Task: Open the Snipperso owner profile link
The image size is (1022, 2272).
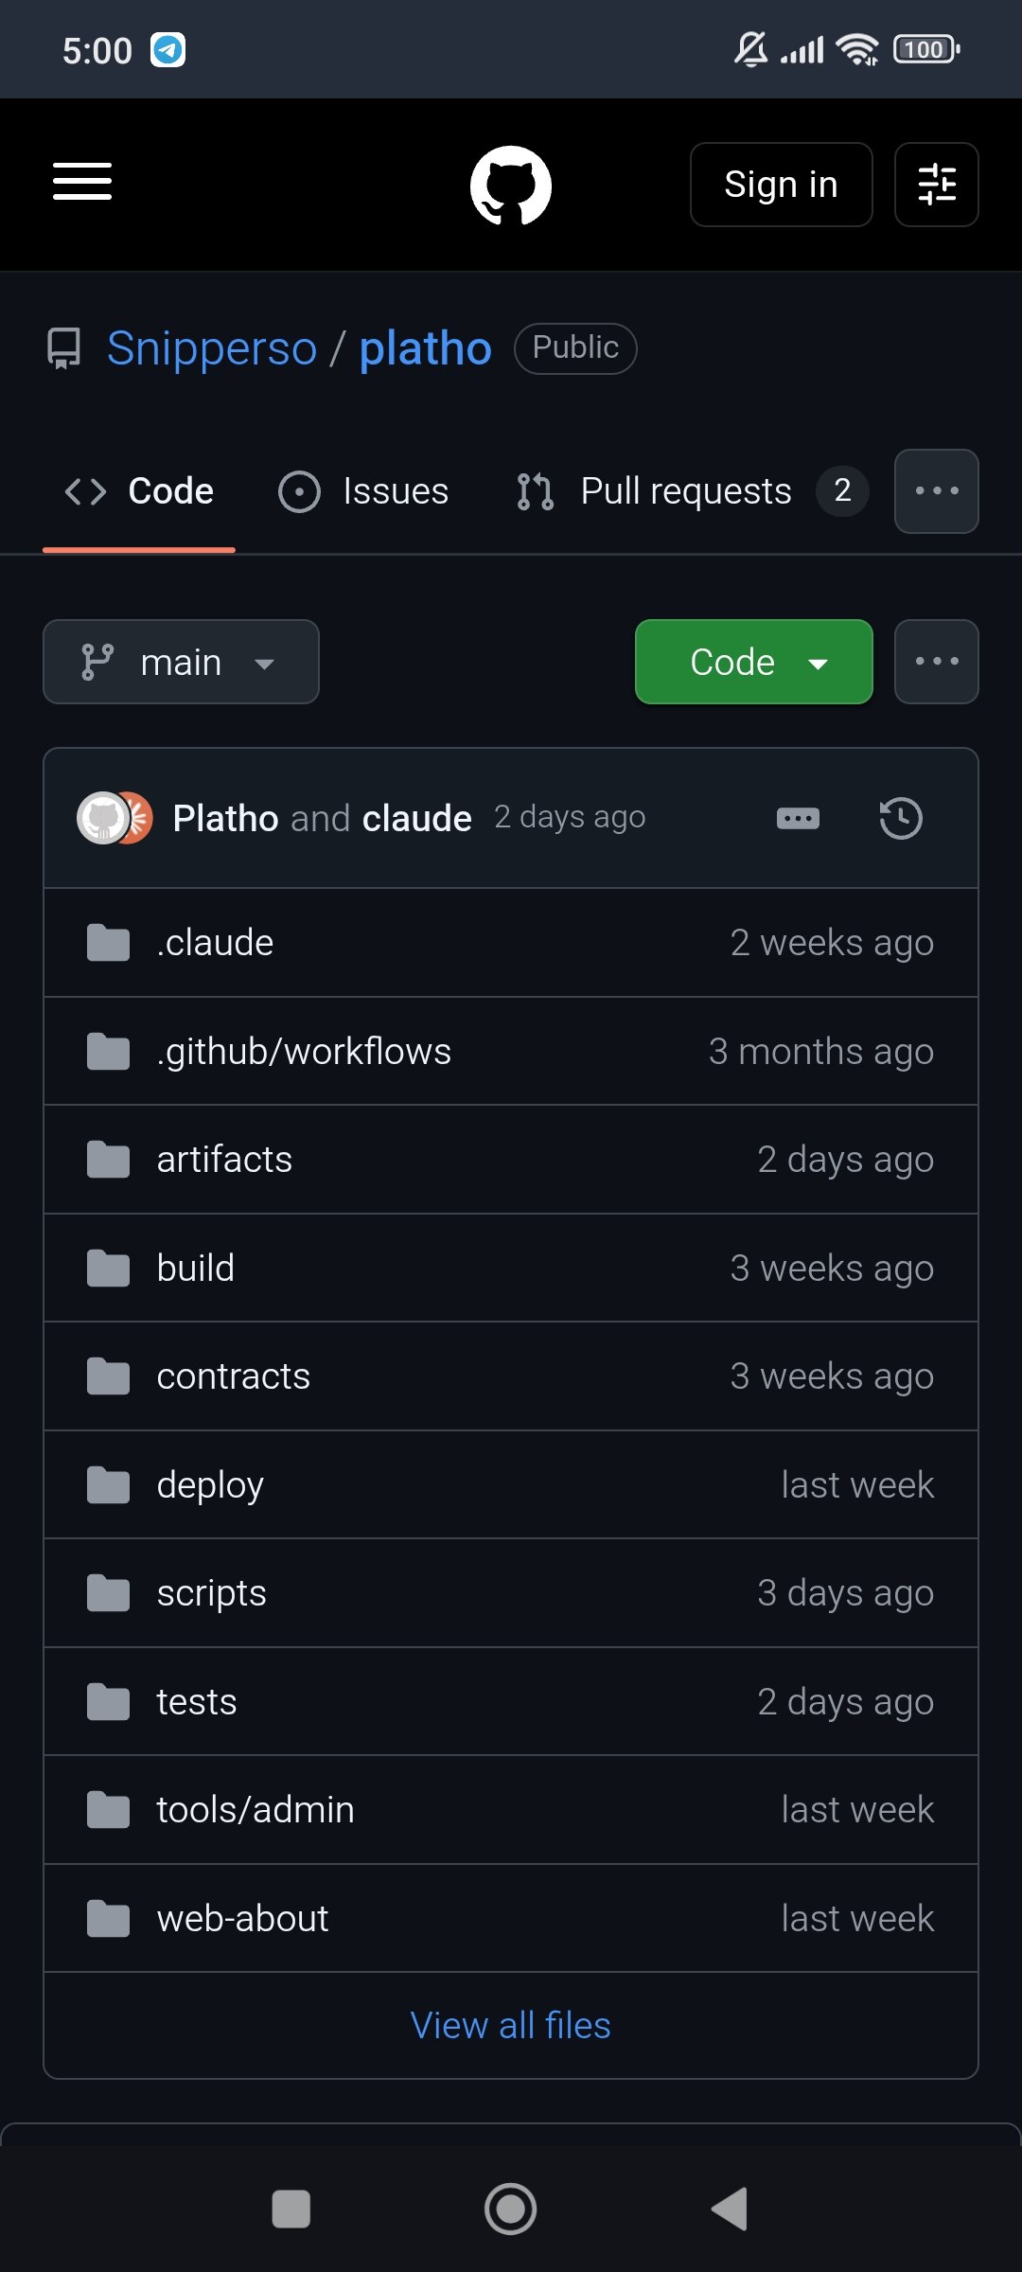Action: (x=212, y=348)
